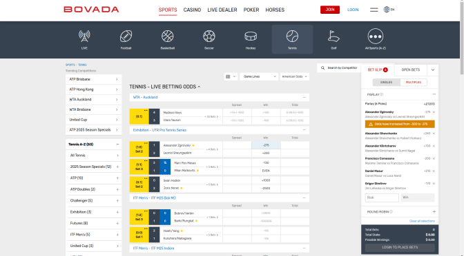Click Login to Place Bets button

(400, 248)
